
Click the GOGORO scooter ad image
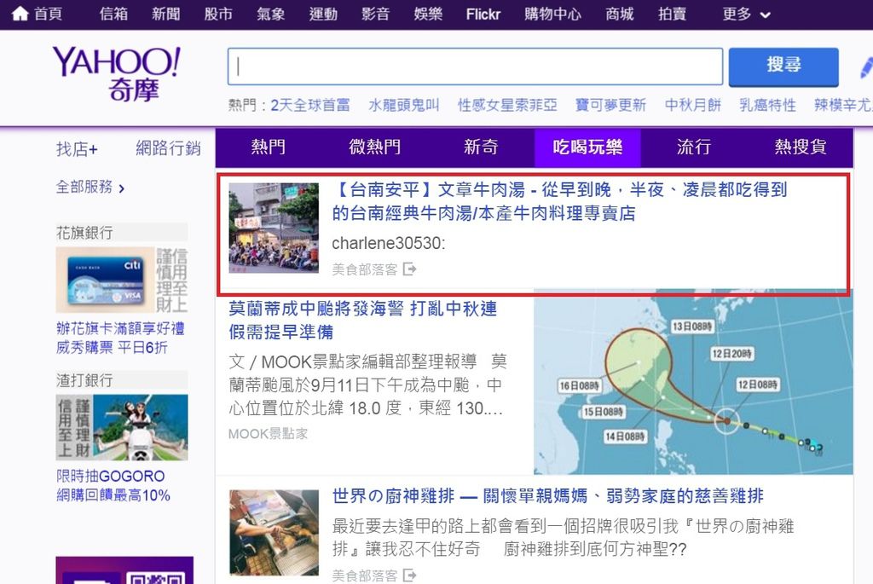(122, 428)
